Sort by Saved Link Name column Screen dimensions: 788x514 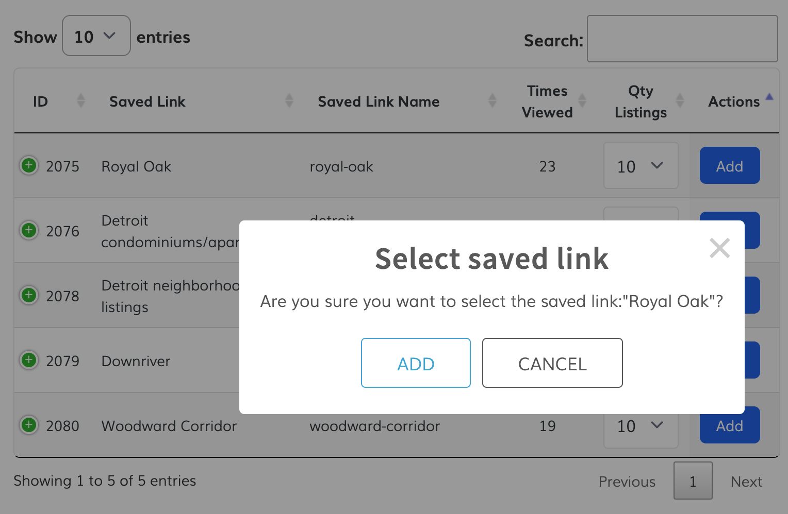(x=379, y=101)
